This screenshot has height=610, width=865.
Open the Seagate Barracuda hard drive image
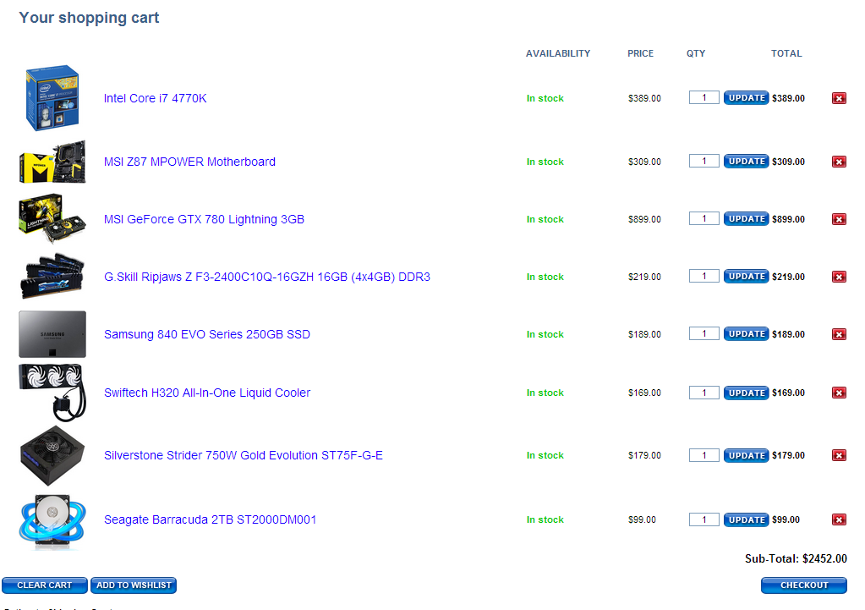[x=52, y=521]
